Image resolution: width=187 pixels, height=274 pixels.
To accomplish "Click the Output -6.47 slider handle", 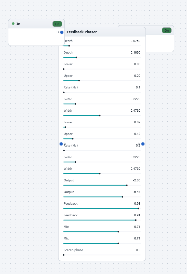I will click(122, 197).
